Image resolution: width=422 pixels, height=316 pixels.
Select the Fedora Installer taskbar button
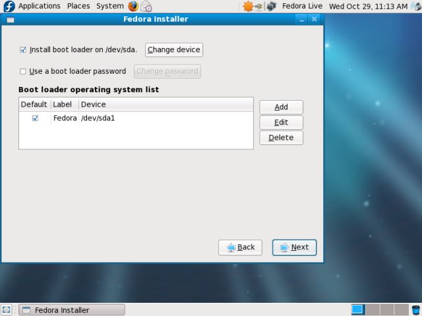coord(72,310)
